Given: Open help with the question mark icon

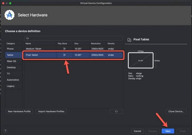Looking at the screenshot, I should point(5,131).
